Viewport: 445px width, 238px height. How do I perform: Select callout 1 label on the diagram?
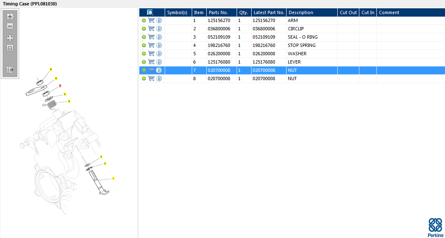[113, 179]
